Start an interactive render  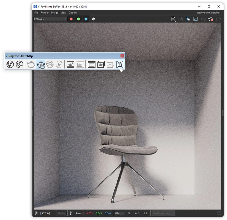click(x=40, y=64)
